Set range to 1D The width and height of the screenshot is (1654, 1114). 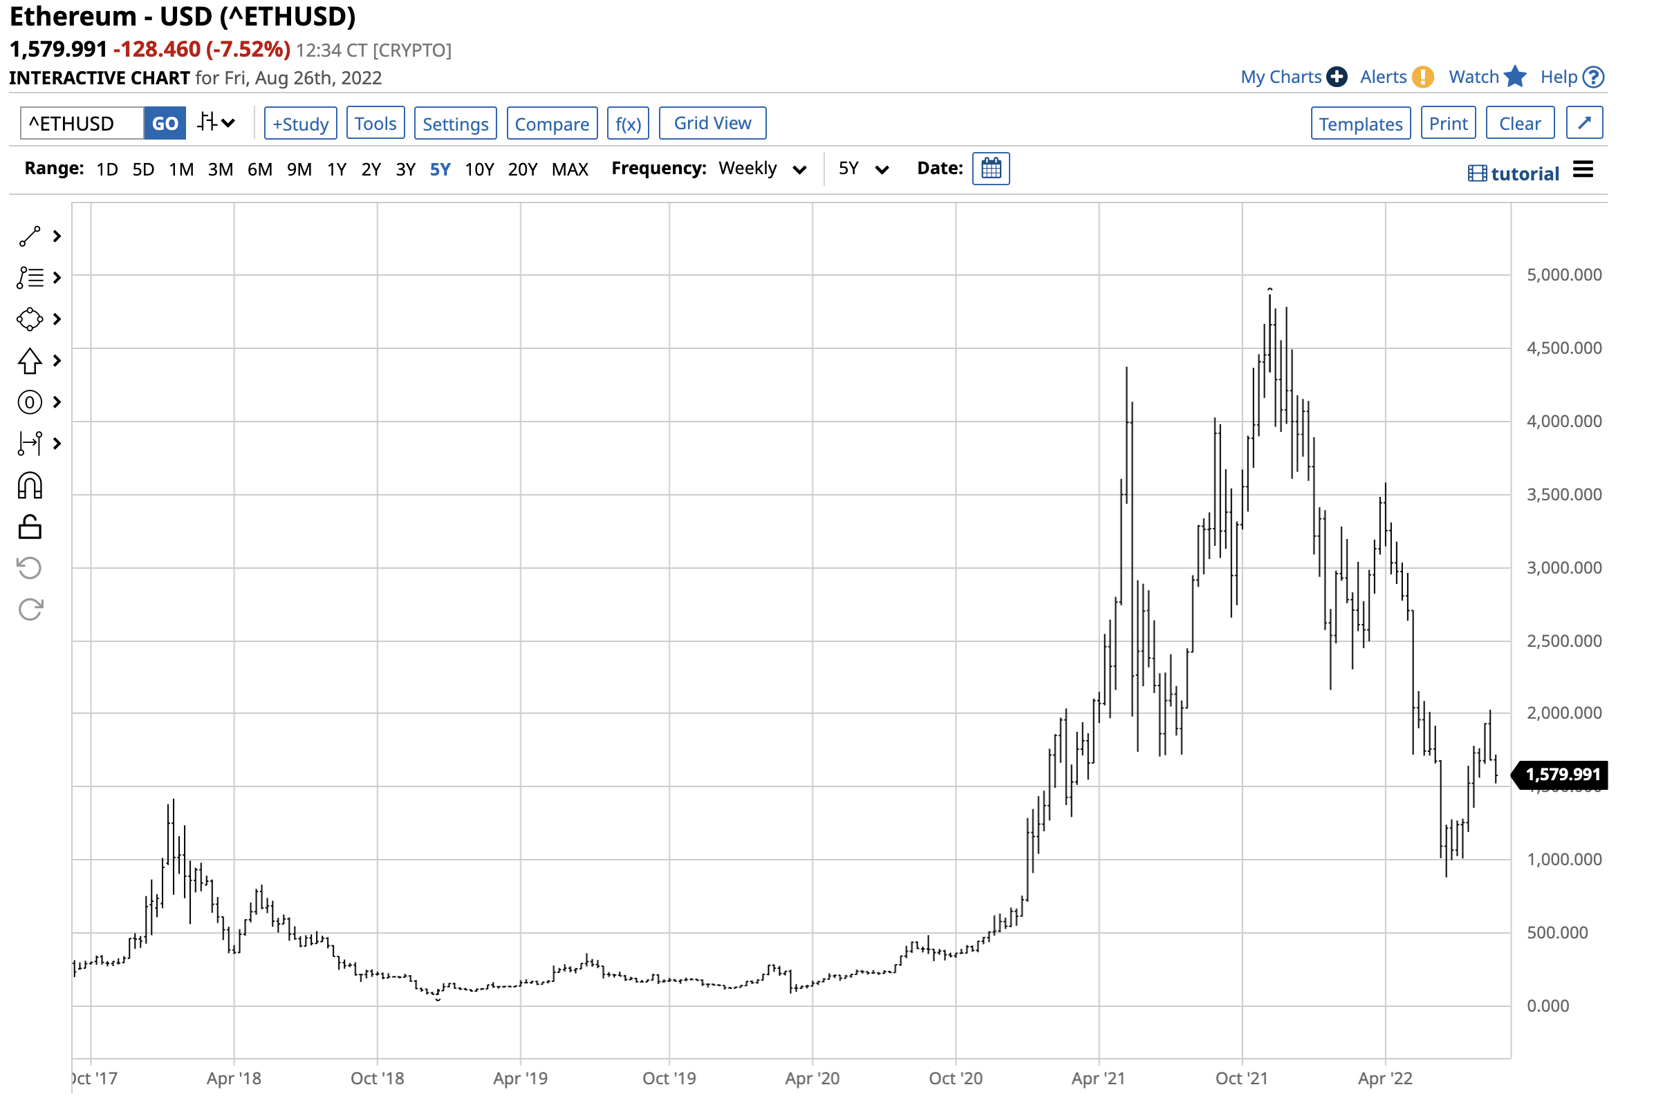click(x=107, y=169)
